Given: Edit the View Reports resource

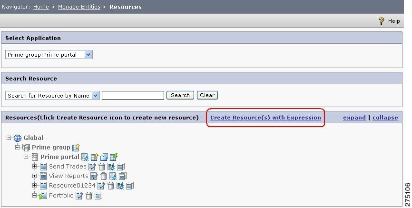Looking at the screenshot, I should click(x=94, y=176).
